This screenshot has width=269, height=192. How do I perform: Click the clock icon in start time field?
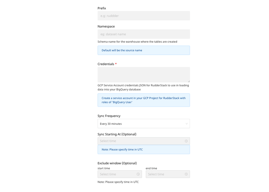[138, 174]
